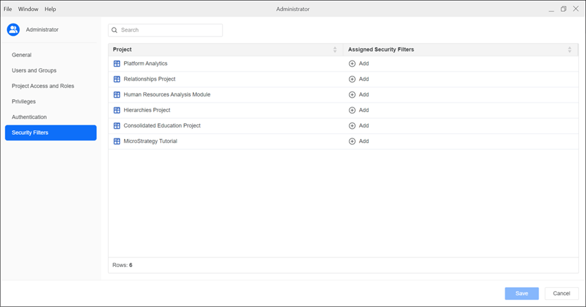Click the Hierarchies Project icon
Image resolution: width=586 pixels, height=307 pixels.
pos(117,110)
